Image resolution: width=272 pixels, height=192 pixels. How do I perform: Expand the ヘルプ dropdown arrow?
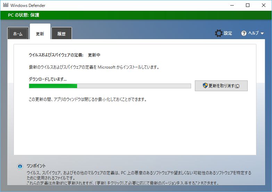(262, 33)
